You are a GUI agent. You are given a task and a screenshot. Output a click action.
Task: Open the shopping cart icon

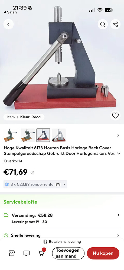coord(42,253)
